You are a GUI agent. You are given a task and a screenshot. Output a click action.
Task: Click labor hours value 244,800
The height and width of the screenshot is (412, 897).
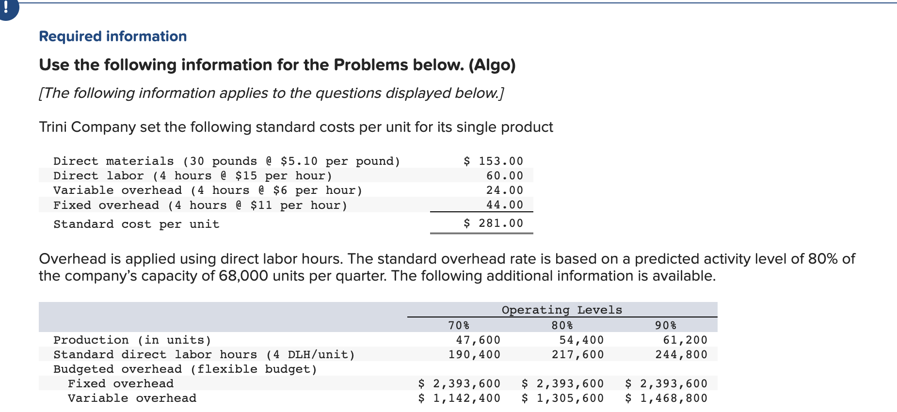[681, 354]
